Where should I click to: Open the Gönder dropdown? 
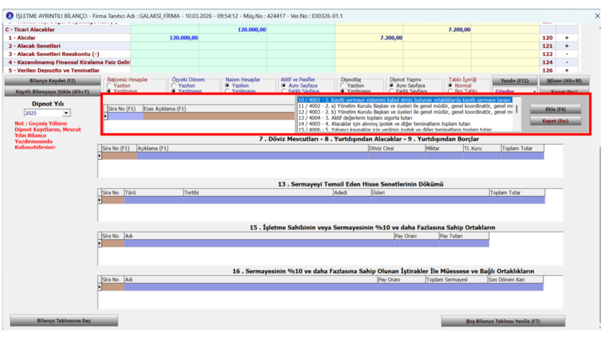534,91
